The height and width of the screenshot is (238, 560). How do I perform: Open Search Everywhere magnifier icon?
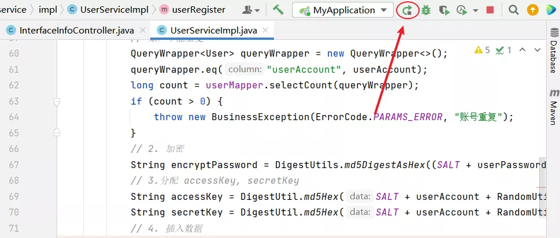514,10
